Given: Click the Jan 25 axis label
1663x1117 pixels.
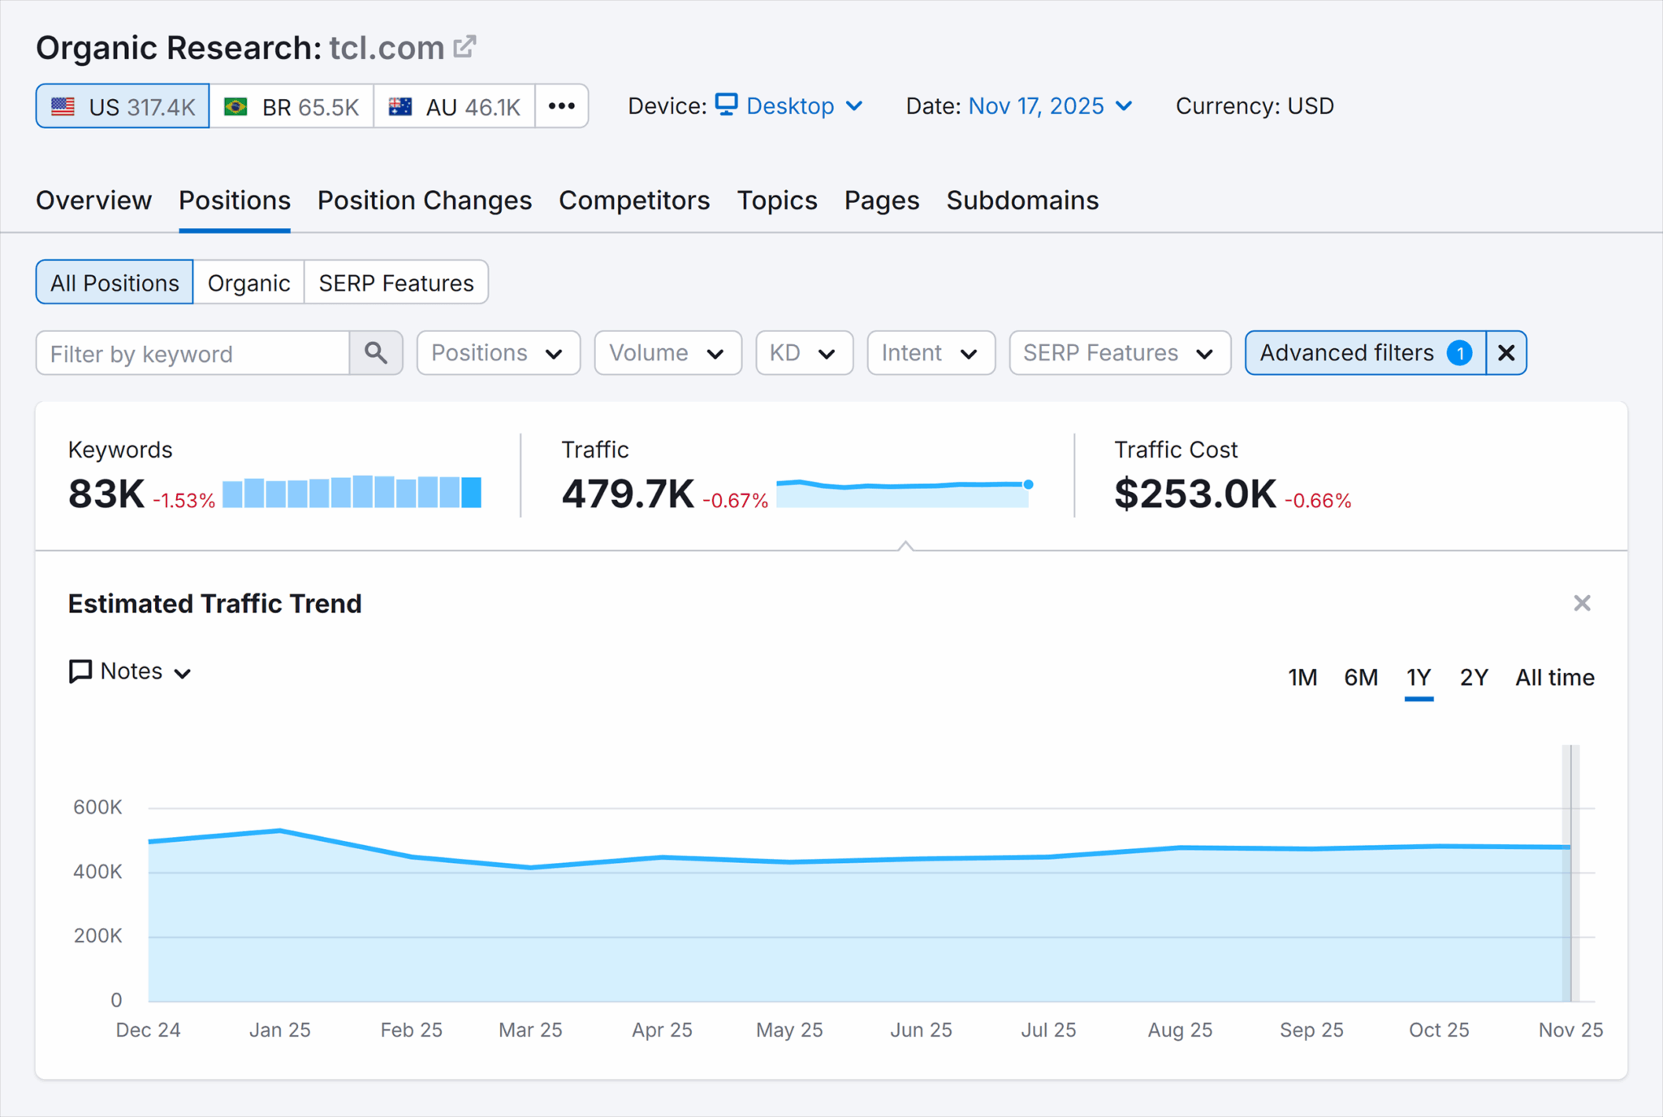Looking at the screenshot, I should point(279,1029).
